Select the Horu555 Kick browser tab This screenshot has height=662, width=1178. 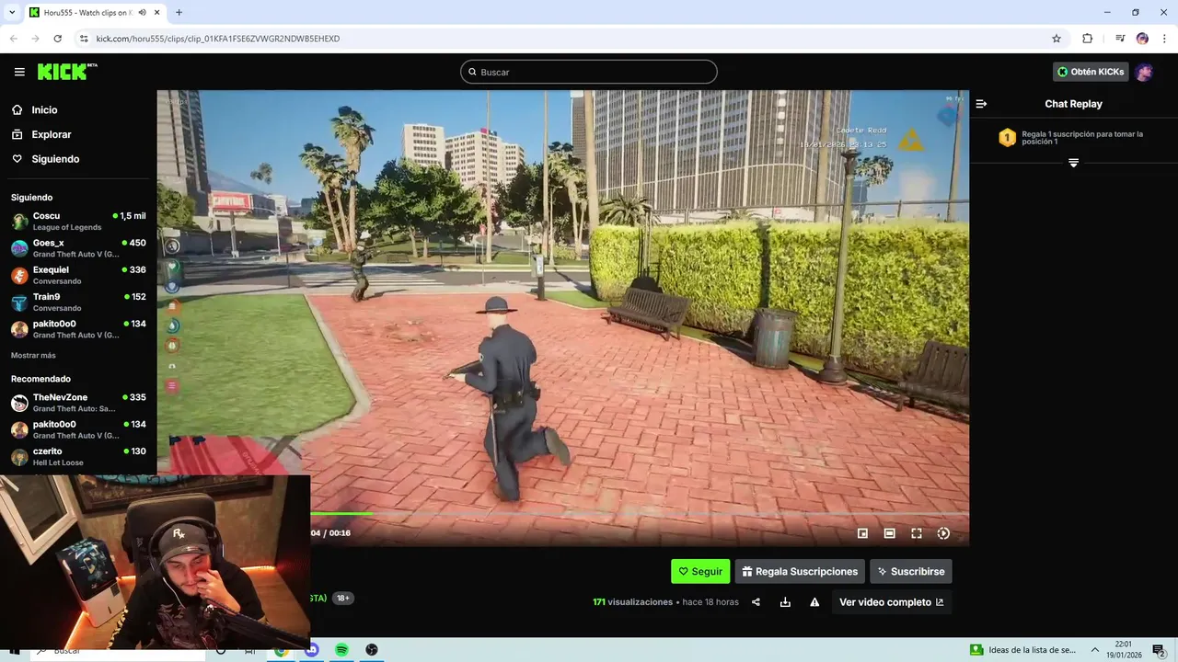click(x=95, y=12)
